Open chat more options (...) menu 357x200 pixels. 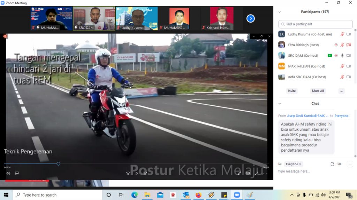click(x=350, y=164)
